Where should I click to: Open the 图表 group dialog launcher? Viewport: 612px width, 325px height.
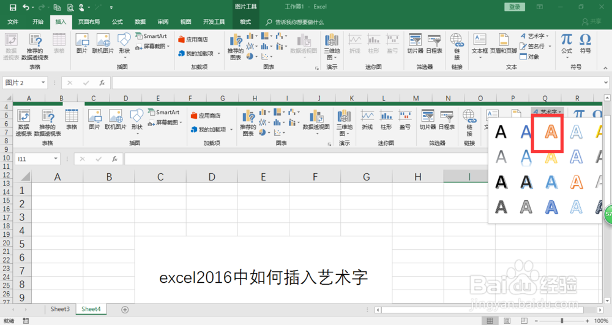317,69
